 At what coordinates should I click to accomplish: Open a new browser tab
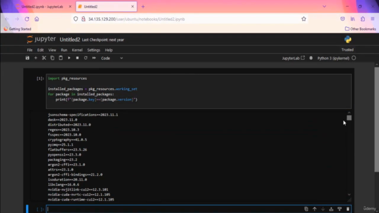pyautogui.click(x=143, y=7)
